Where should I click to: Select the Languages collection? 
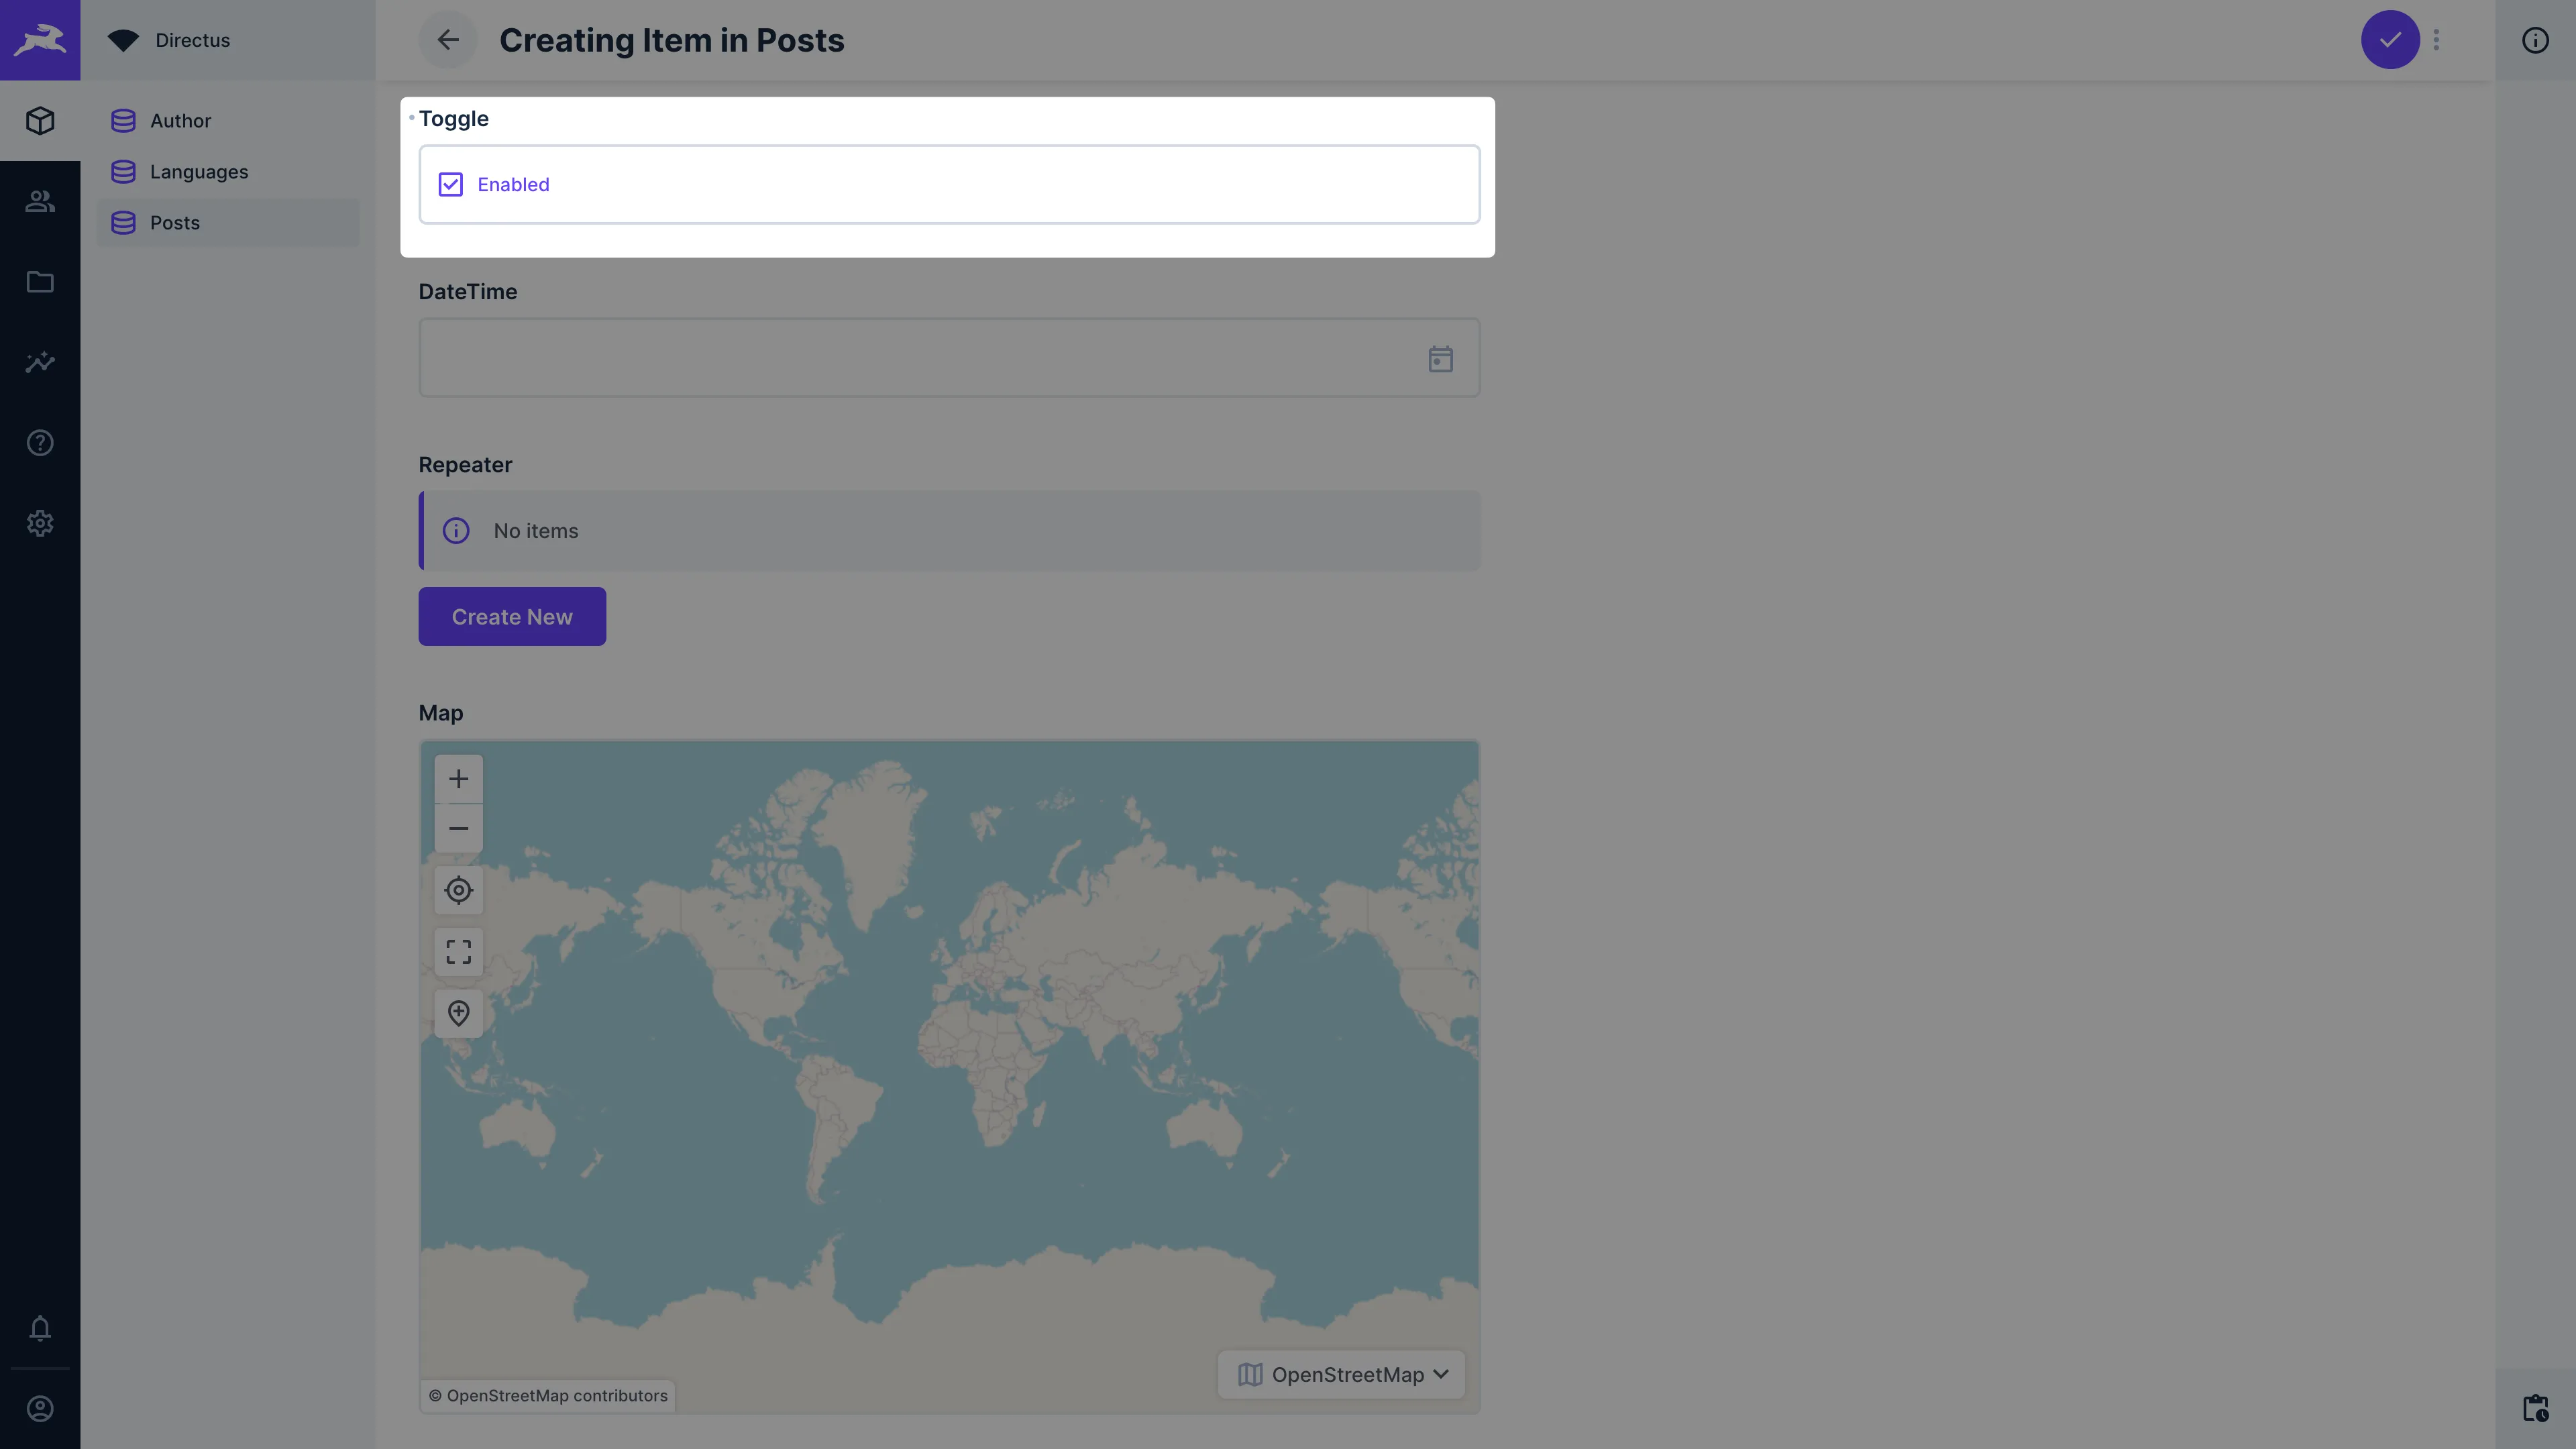click(198, 172)
